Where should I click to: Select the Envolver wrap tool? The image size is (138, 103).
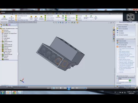79,16
